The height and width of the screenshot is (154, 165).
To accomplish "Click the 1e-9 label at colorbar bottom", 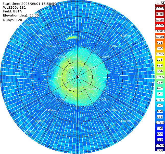I will [160, 151].
